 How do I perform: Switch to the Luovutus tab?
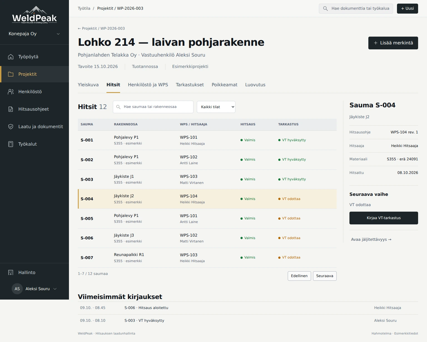(x=255, y=85)
